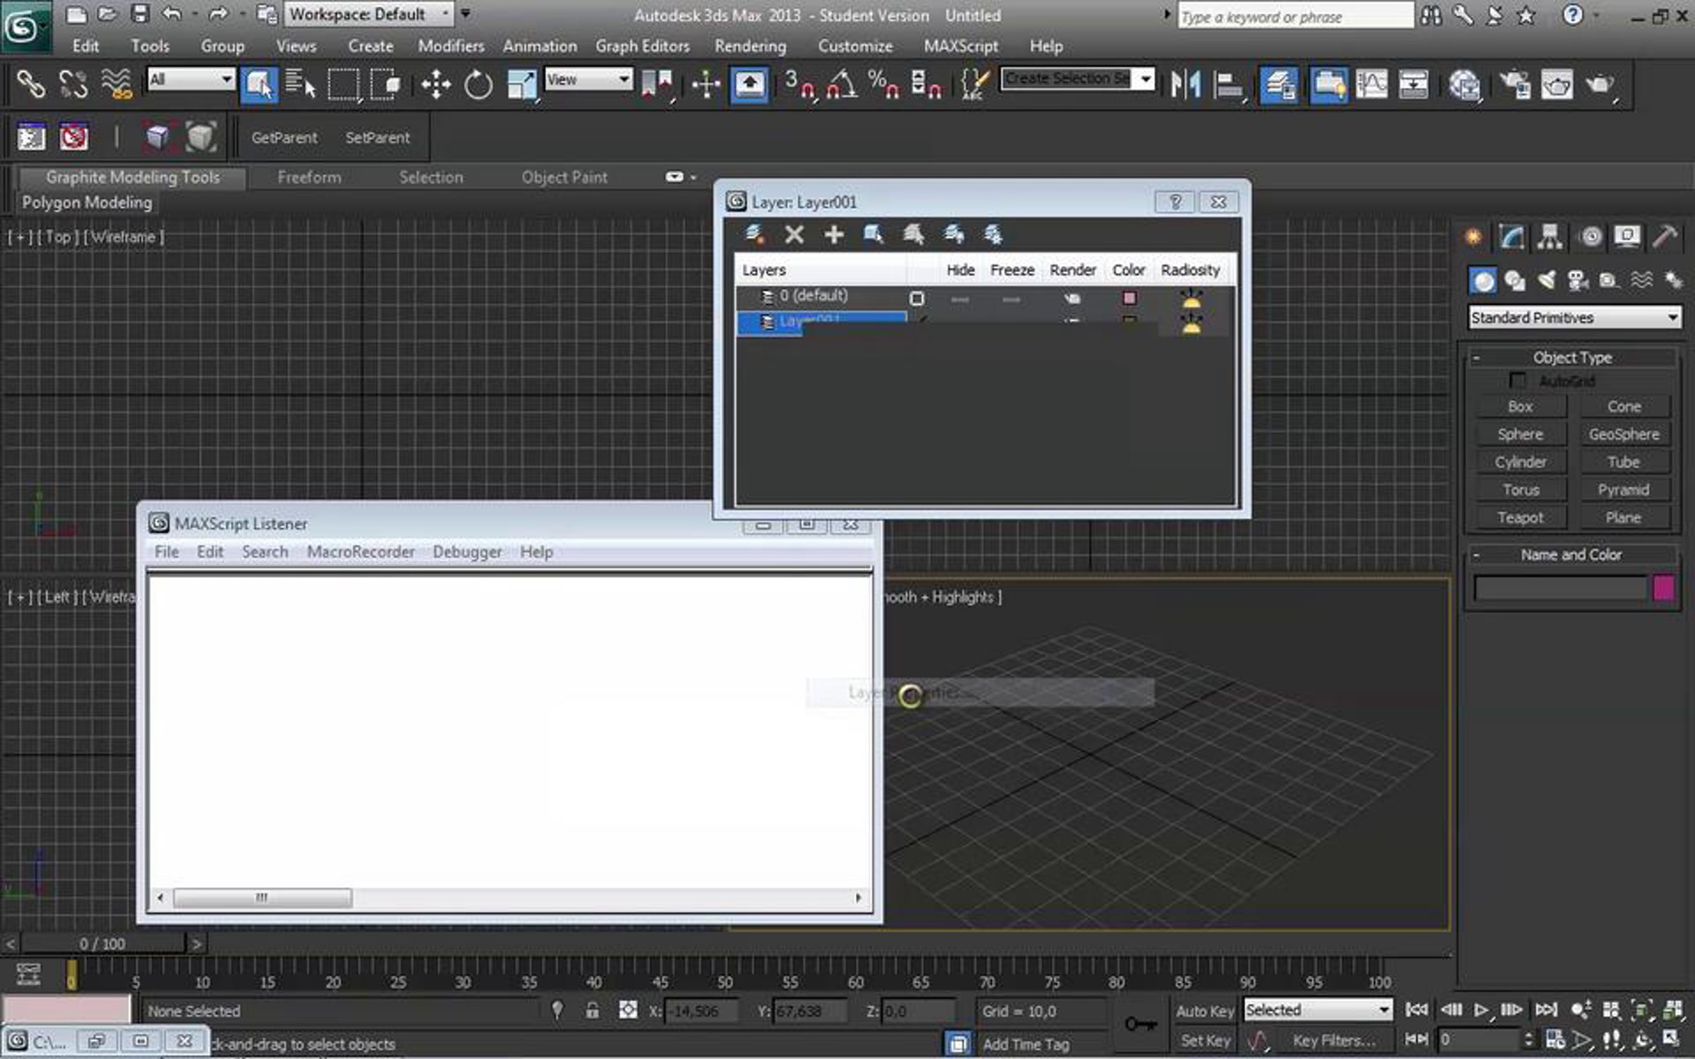Screen dimensions: 1695x1059
Task: Open the Hierarchy panel tab
Action: [1550, 237]
